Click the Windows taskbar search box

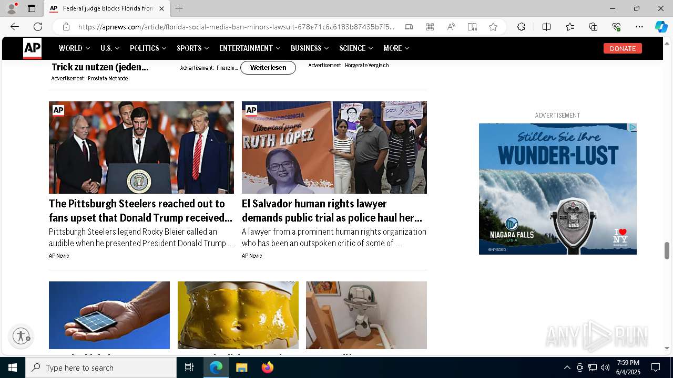point(101,367)
